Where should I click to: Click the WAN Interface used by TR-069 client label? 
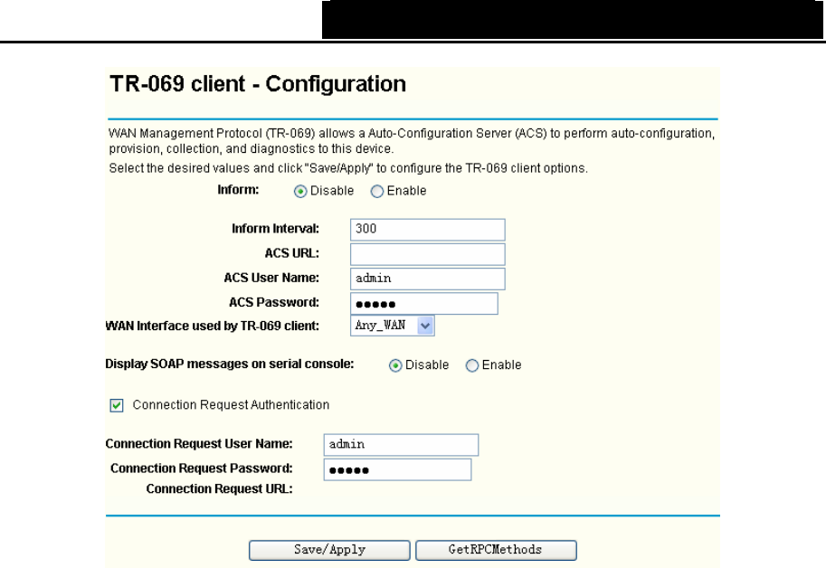coord(213,327)
